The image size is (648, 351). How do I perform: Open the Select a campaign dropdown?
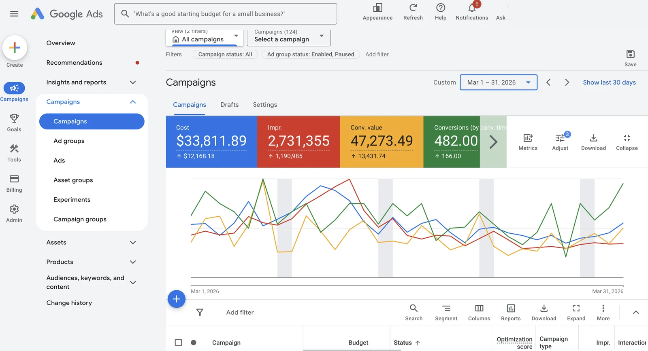[289, 38]
